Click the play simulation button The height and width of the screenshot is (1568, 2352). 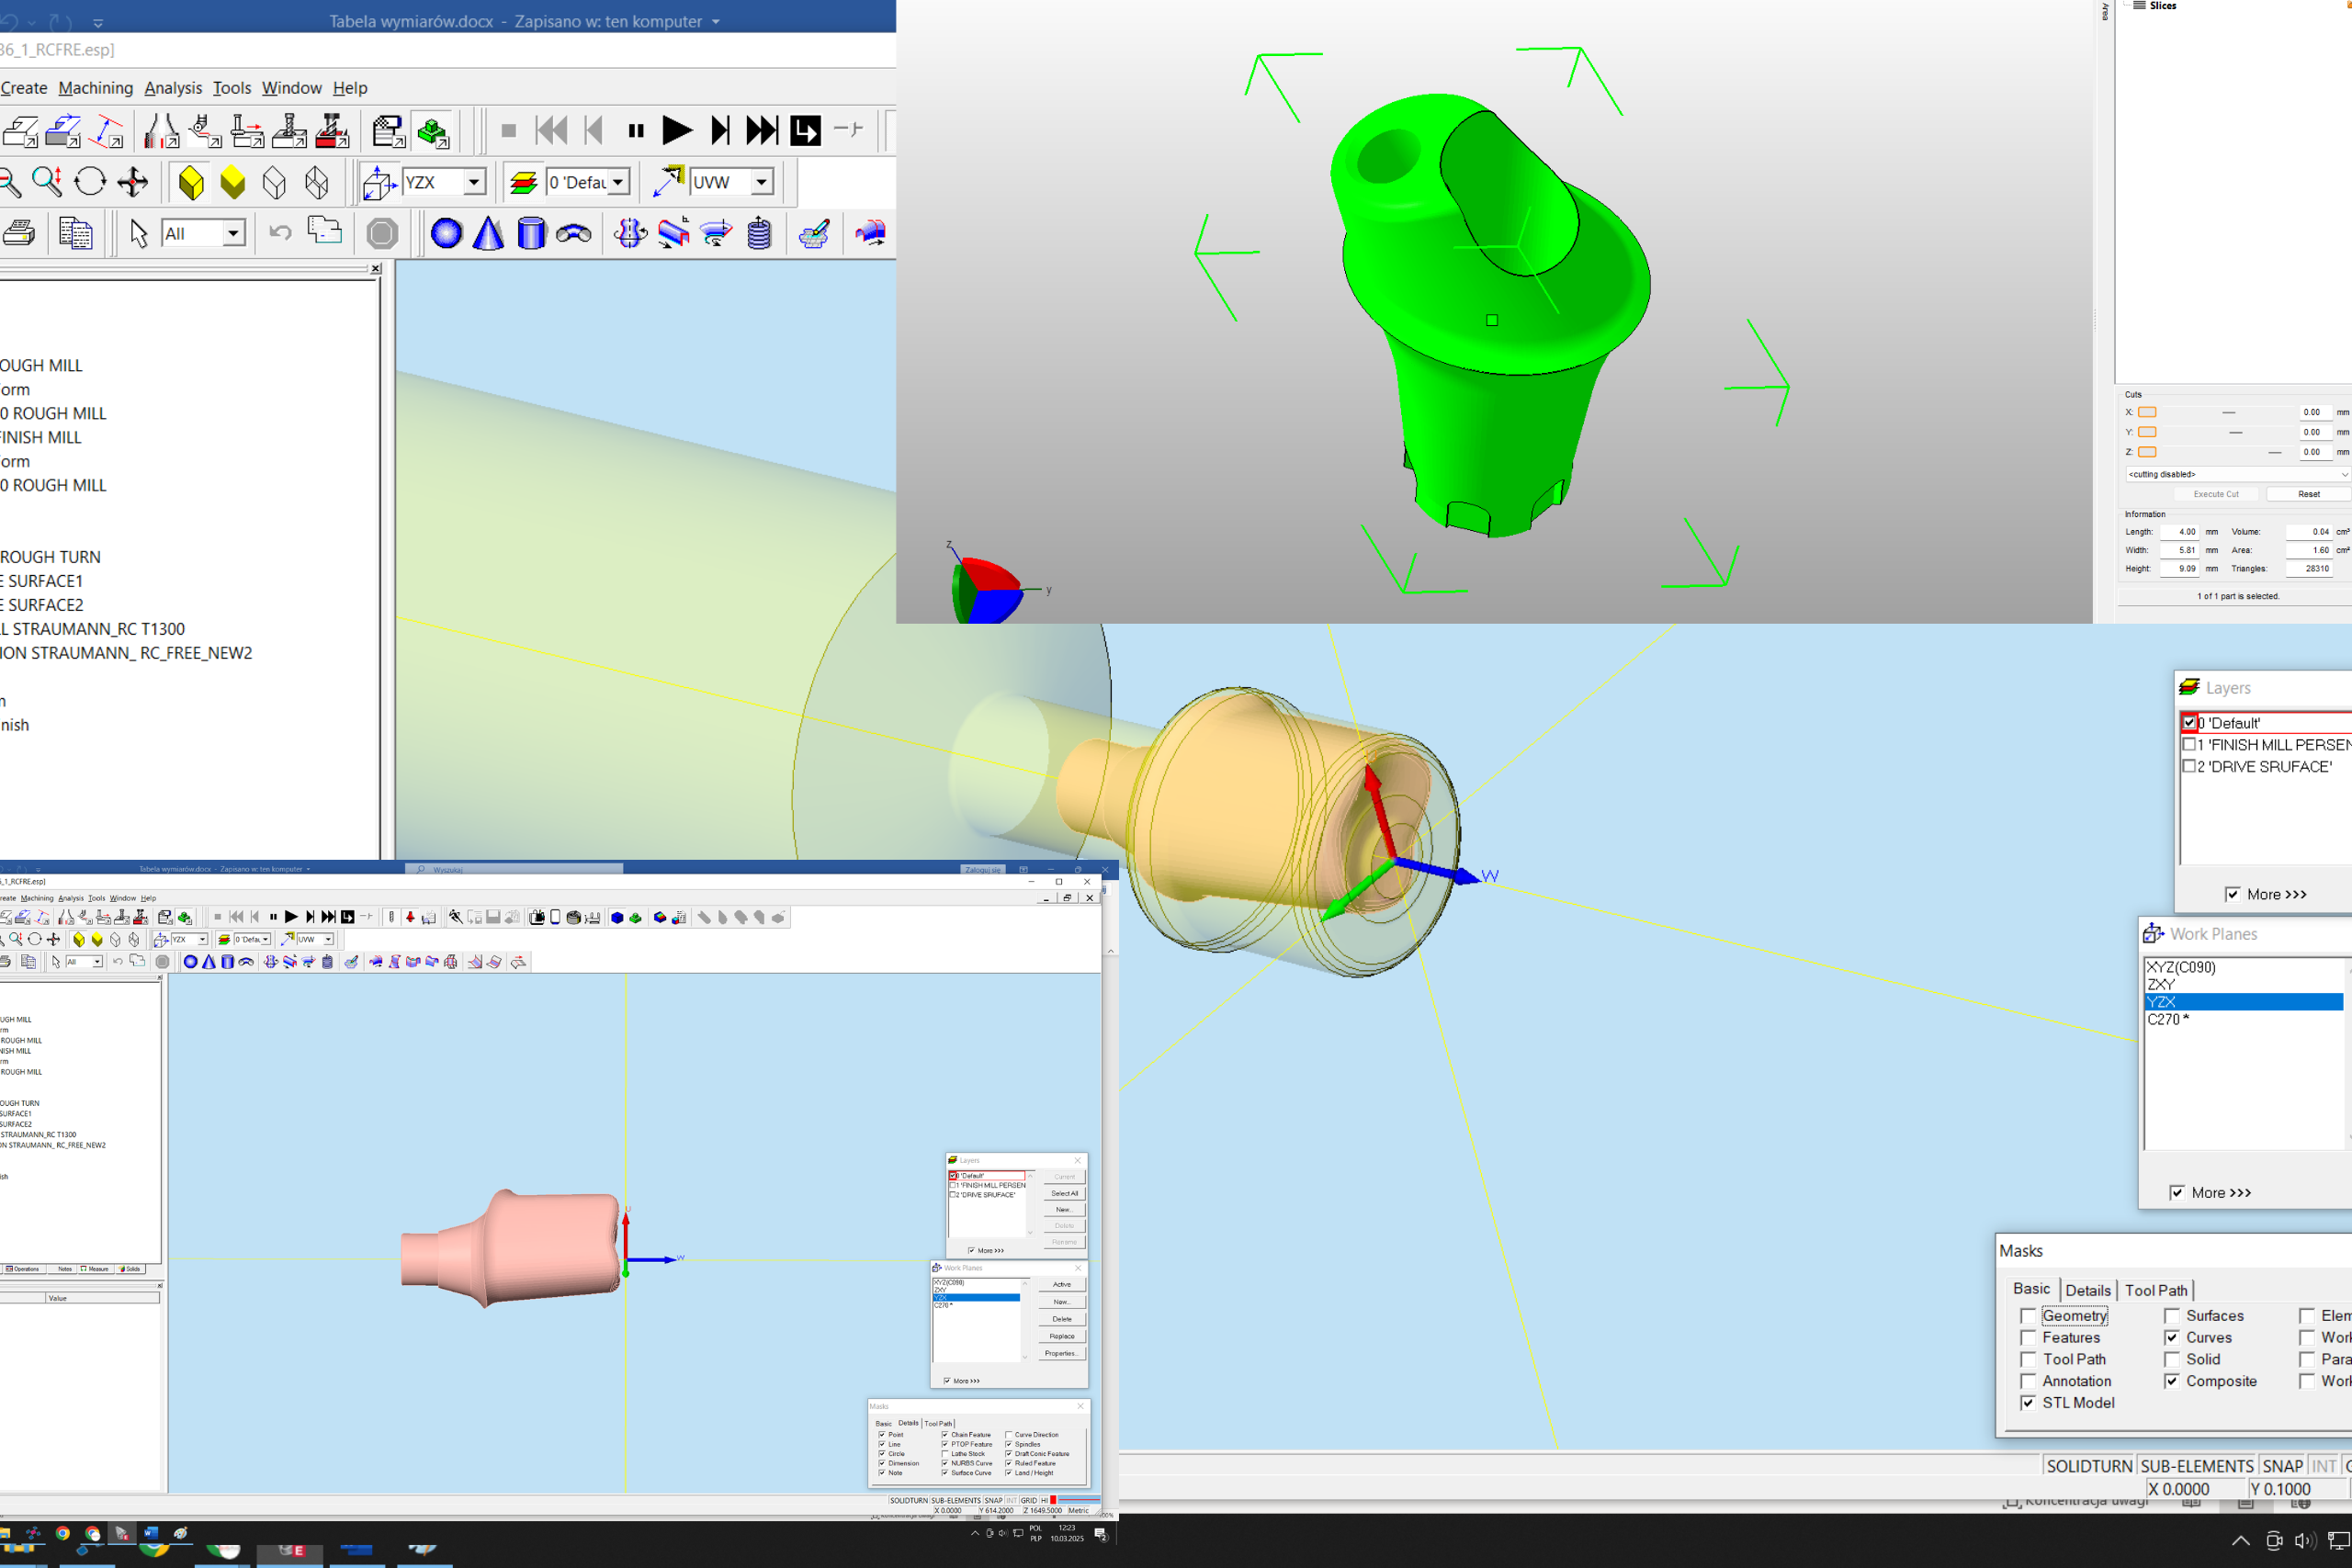click(x=677, y=130)
